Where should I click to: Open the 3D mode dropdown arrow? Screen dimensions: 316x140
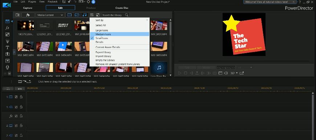(x=237, y=73)
